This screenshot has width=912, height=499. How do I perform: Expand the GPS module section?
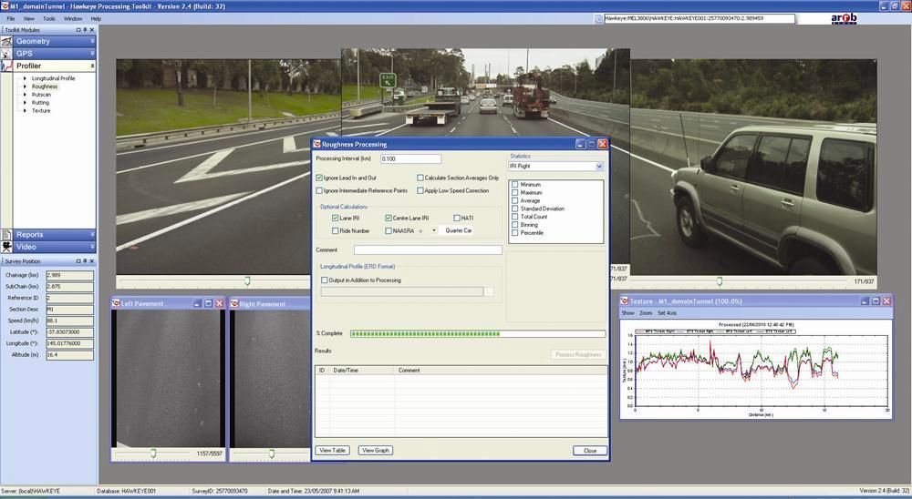coord(92,54)
